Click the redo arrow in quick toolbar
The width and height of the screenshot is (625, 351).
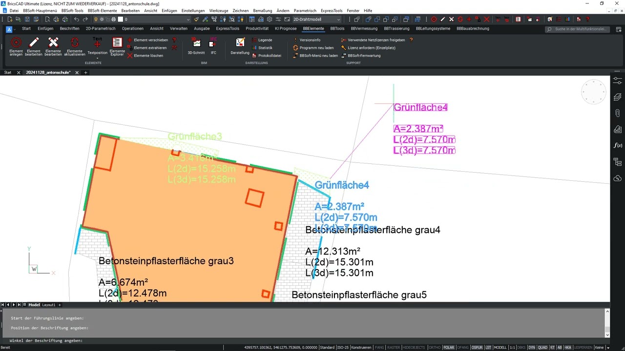click(x=85, y=19)
